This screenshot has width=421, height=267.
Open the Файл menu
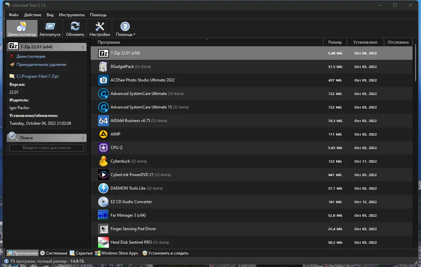pos(14,15)
